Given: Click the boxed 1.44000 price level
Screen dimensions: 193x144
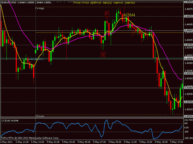Looking at the screenshot, I should tap(188, 30).
